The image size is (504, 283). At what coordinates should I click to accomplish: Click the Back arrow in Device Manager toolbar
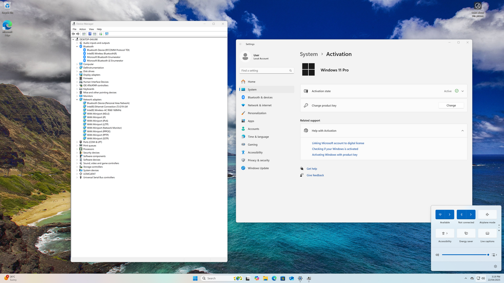pos(73,34)
